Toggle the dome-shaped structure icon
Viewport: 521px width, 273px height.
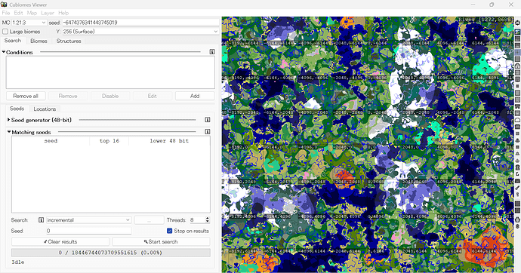(x=517, y=120)
